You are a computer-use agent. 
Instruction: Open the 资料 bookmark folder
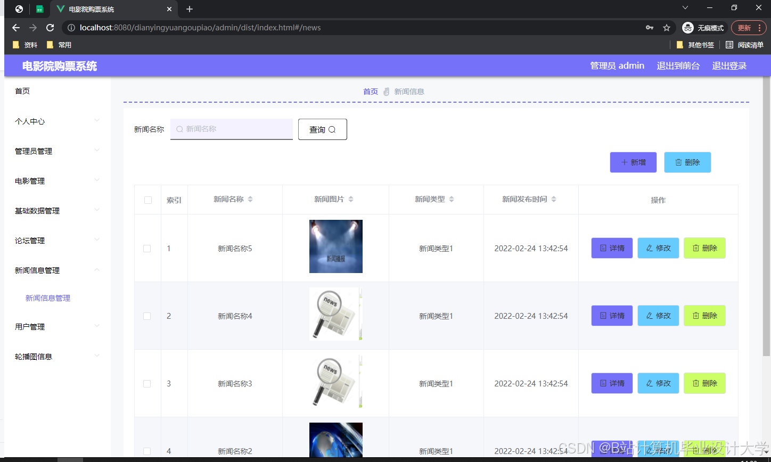tap(25, 45)
